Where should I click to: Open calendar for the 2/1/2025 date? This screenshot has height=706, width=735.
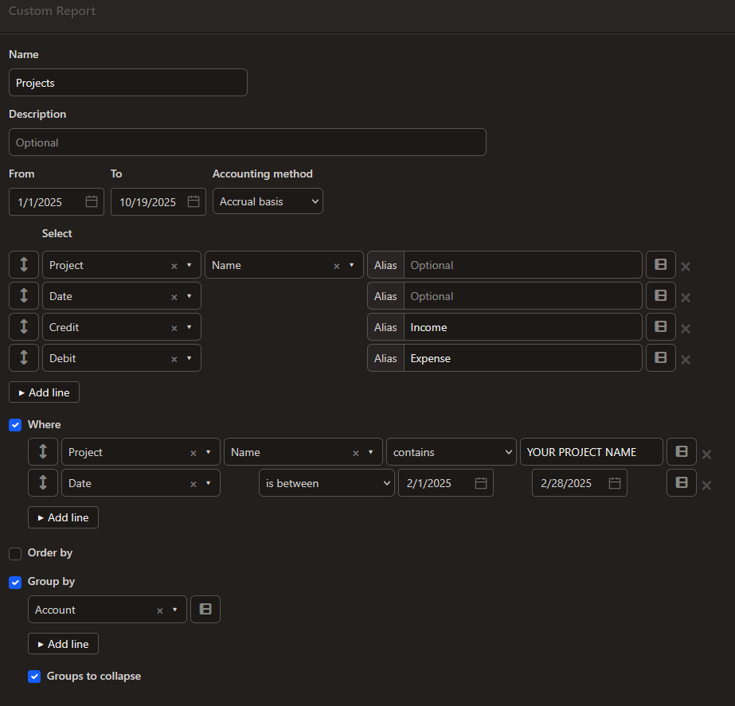tap(481, 483)
